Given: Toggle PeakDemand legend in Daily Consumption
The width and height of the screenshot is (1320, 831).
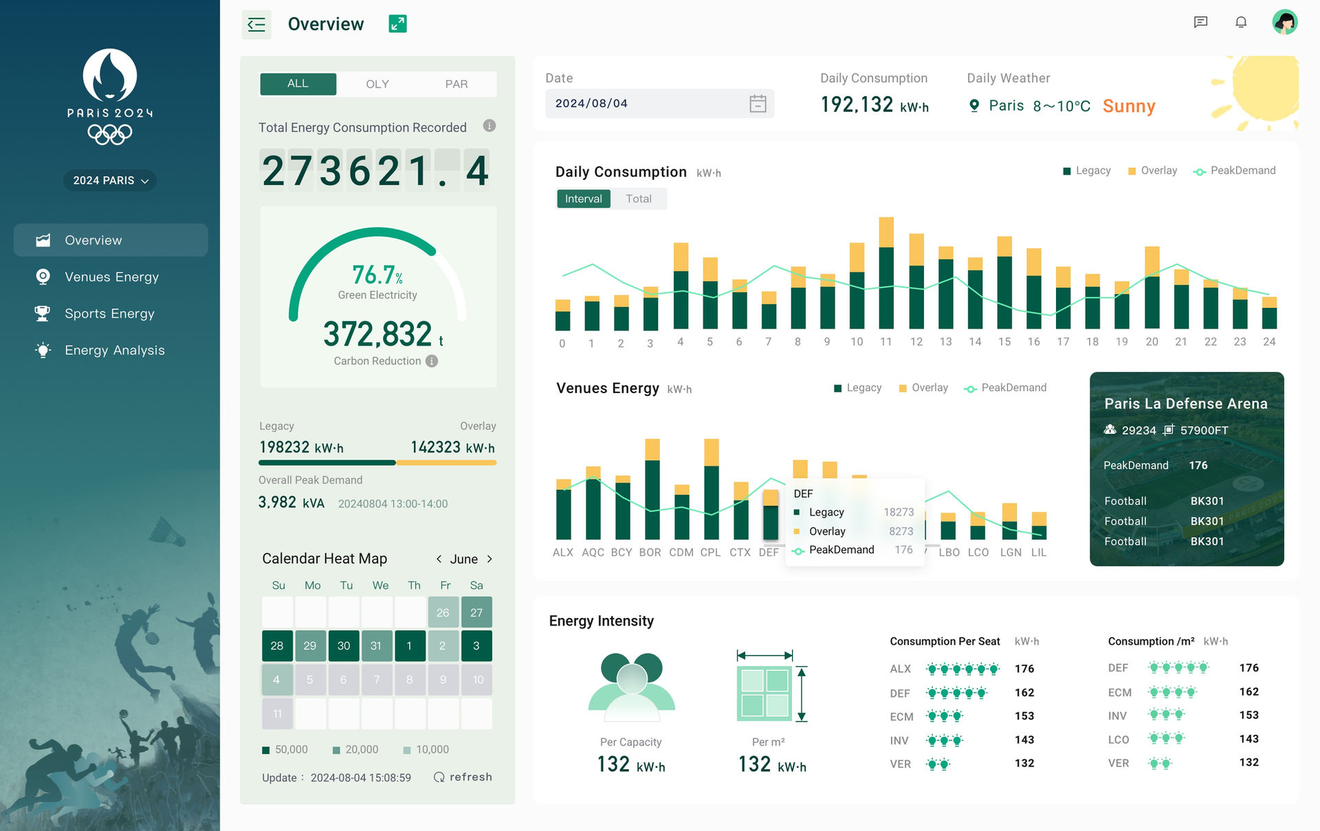Looking at the screenshot, I should [1234, 170].
